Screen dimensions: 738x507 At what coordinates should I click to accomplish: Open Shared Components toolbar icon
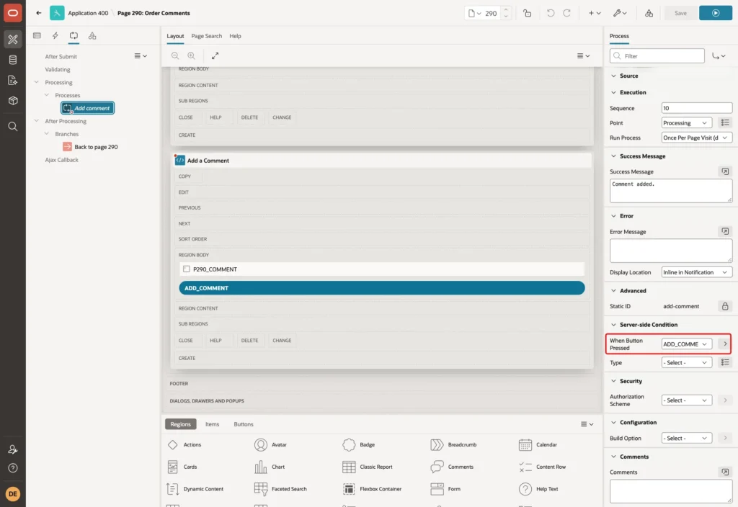(649, 13)
